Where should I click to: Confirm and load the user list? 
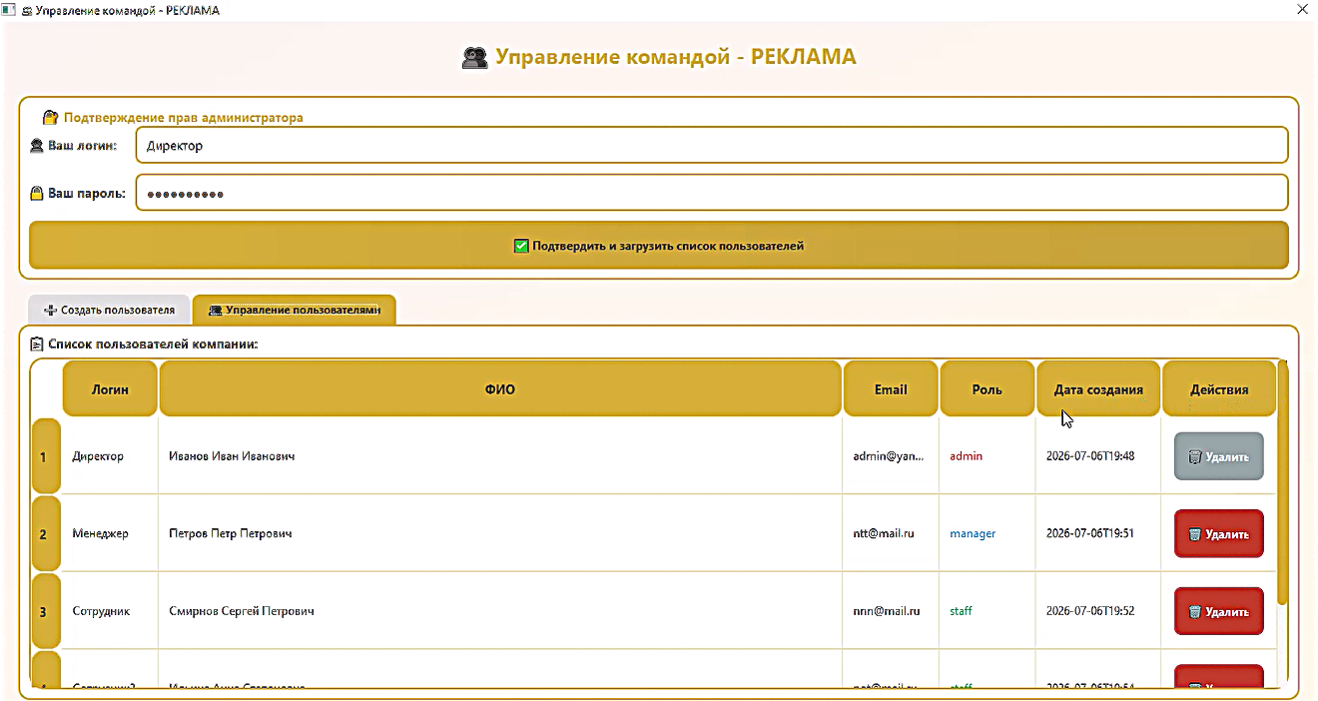coord(659,246)
